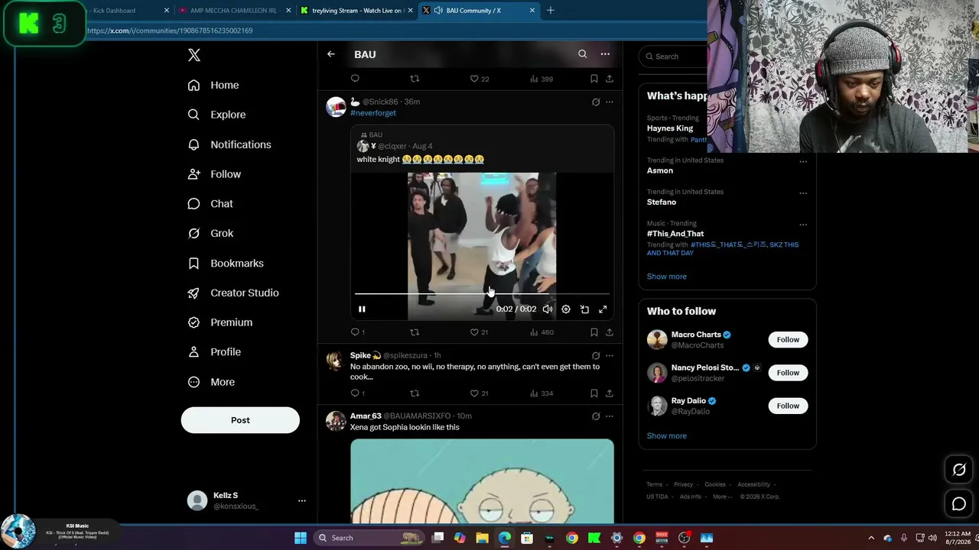Enter fullscreen on the video player
Image resolution: width=979 pixels, height=550 pixels.
[603, 309]
